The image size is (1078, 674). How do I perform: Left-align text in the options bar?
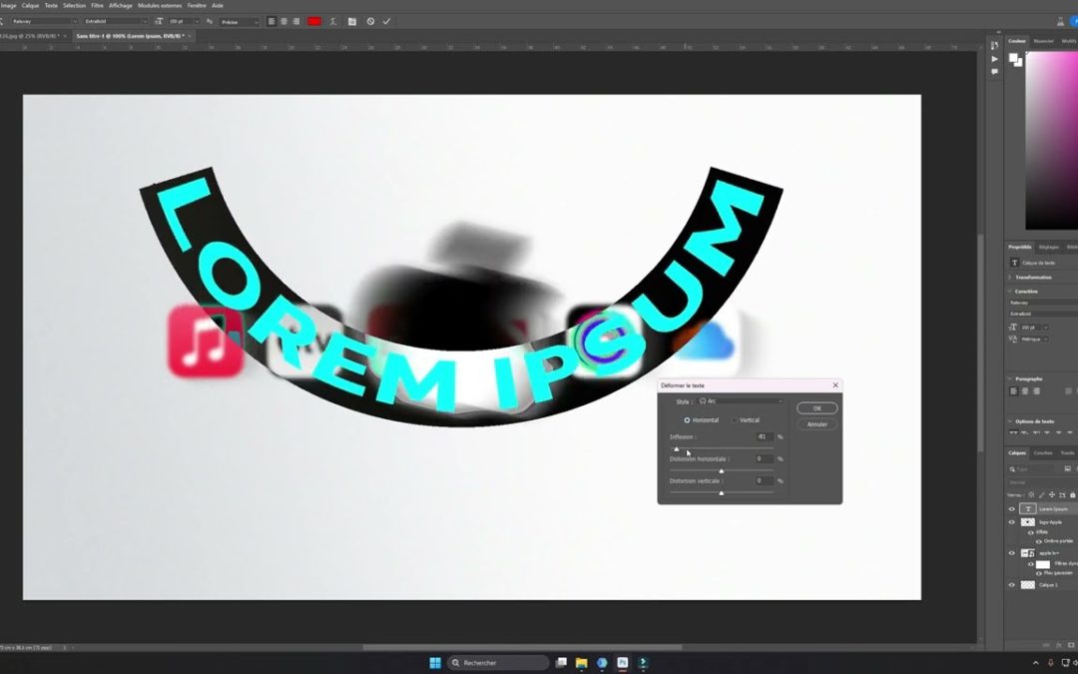[271, 21]
